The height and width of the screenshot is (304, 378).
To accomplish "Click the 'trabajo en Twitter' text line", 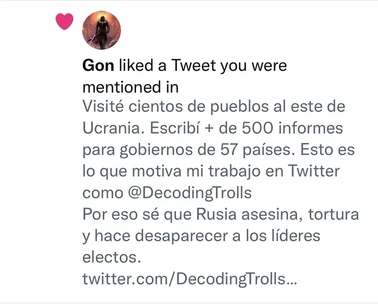I will pos(274,171).
